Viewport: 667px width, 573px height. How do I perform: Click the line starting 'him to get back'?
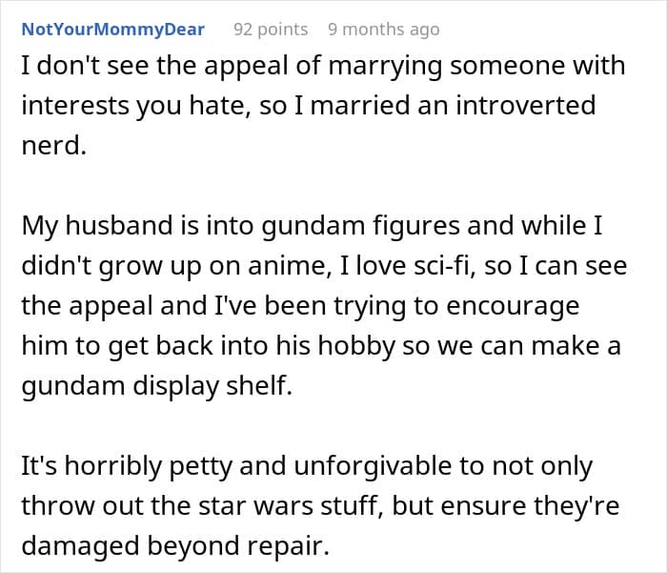[x=319, y=344]
